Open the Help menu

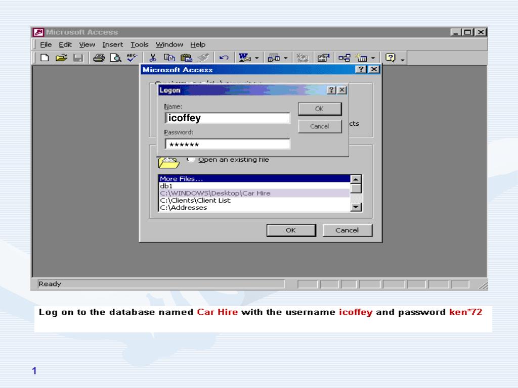198,44
